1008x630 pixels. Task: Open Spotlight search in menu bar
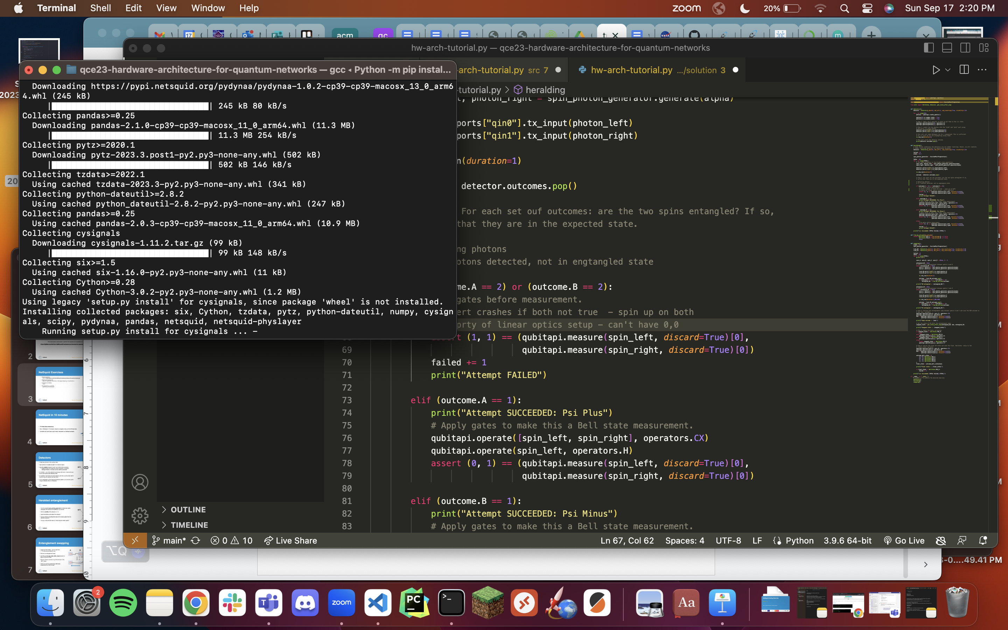pyautogui.click(x=844, y=8)
